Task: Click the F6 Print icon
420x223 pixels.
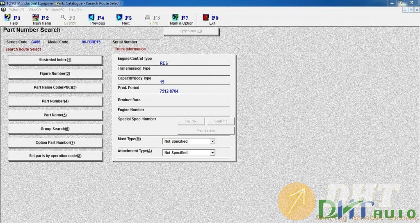Action: point(147,18)
